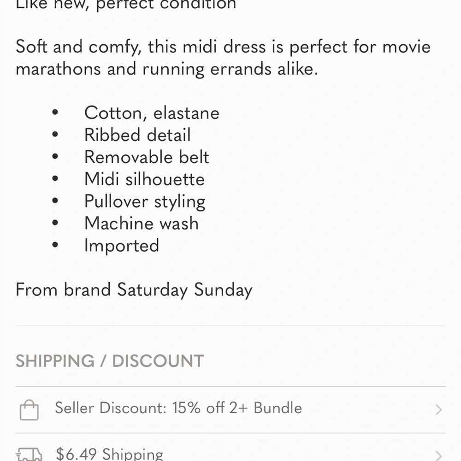Tap the 'Ribbed detail' bullet item
The image size is (461, 461).
(137, 135)
